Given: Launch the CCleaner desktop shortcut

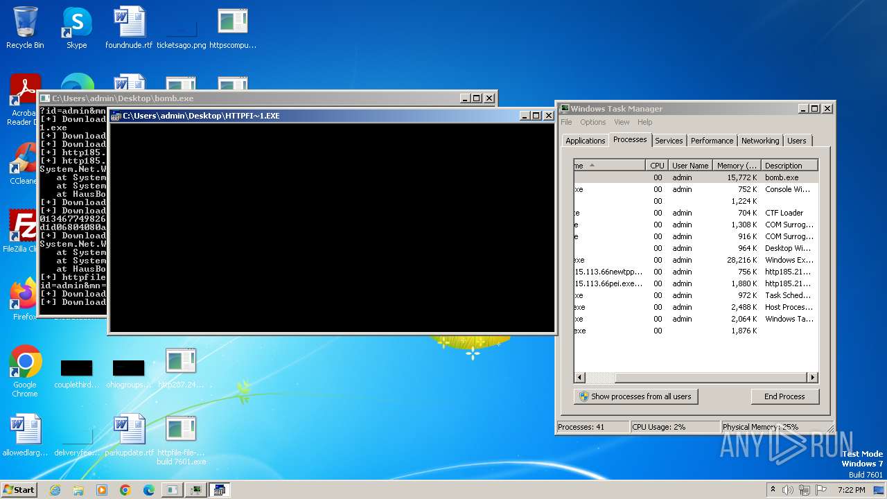Looking at the screenshot, I should point(24,164).
